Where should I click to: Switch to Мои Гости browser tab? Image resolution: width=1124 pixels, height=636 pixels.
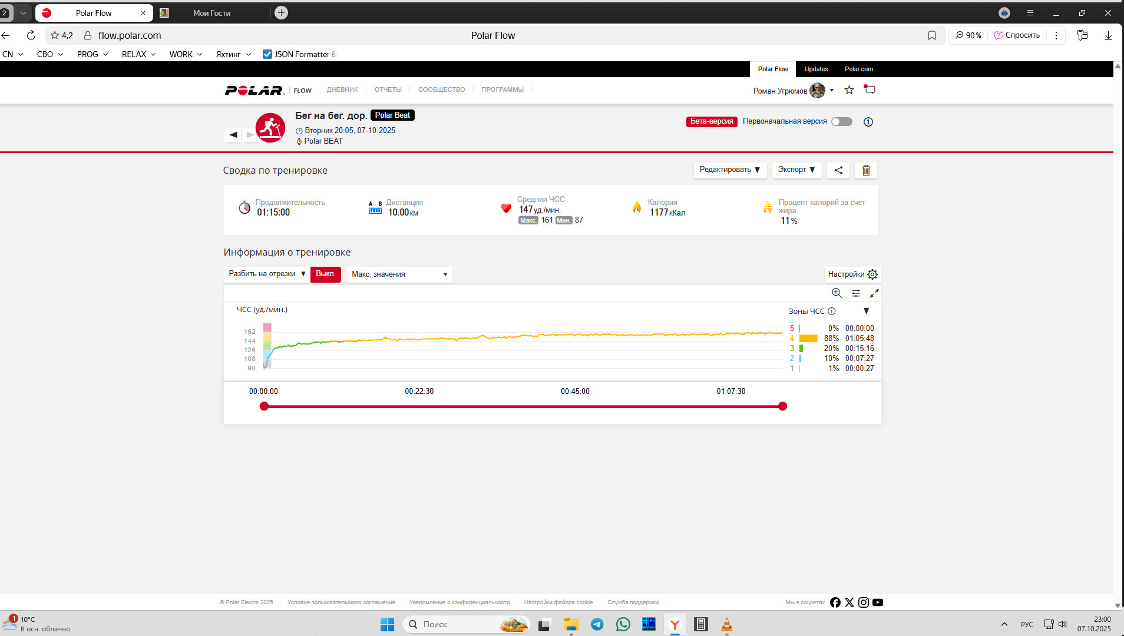[x=212, y=13]
